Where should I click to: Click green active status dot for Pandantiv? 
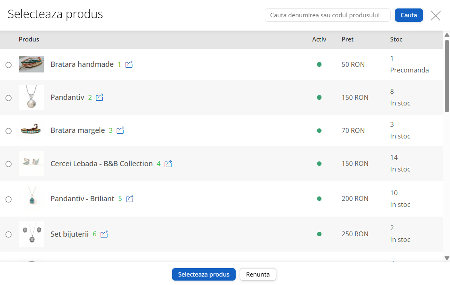pos(319,97)
